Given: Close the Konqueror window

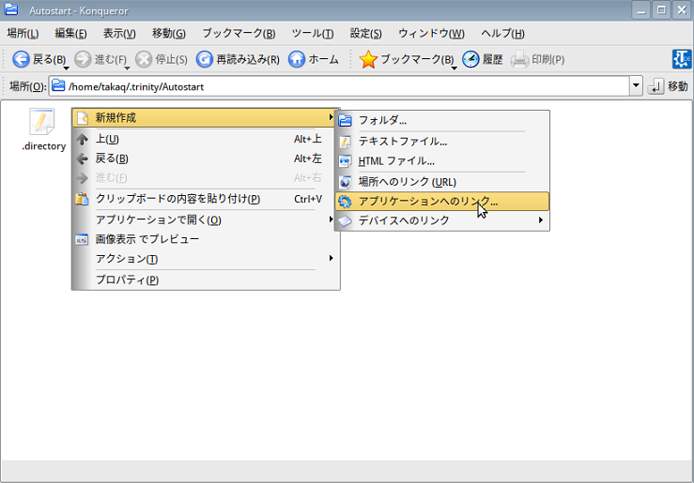Looking at the screenshot, I should [x=682, y=9].
